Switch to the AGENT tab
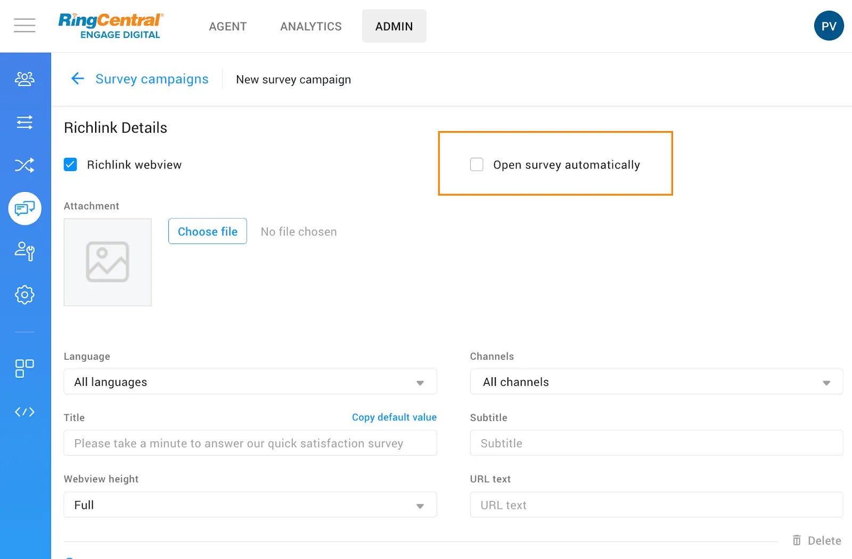The height and width of the screenshot is (559, 852). [227, 27]
